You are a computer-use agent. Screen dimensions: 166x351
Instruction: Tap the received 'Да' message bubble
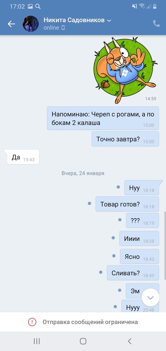[23, 157]
